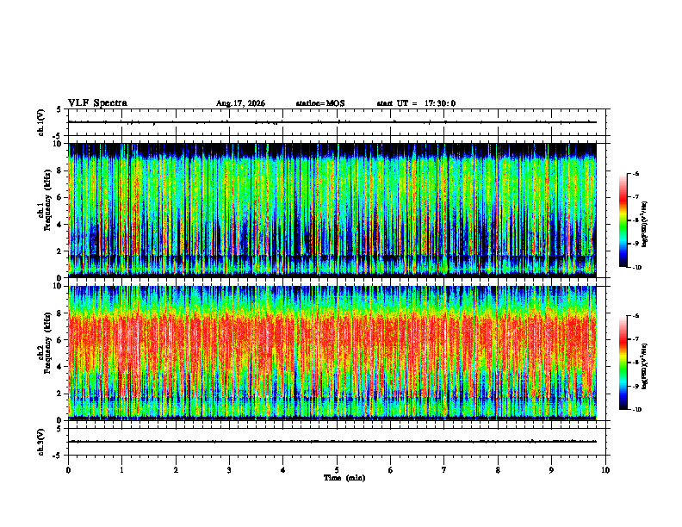Click the Aug.17, 2026 date label
Image resolution: width=682 pixels, height=527 pixels.
(240, 103)
